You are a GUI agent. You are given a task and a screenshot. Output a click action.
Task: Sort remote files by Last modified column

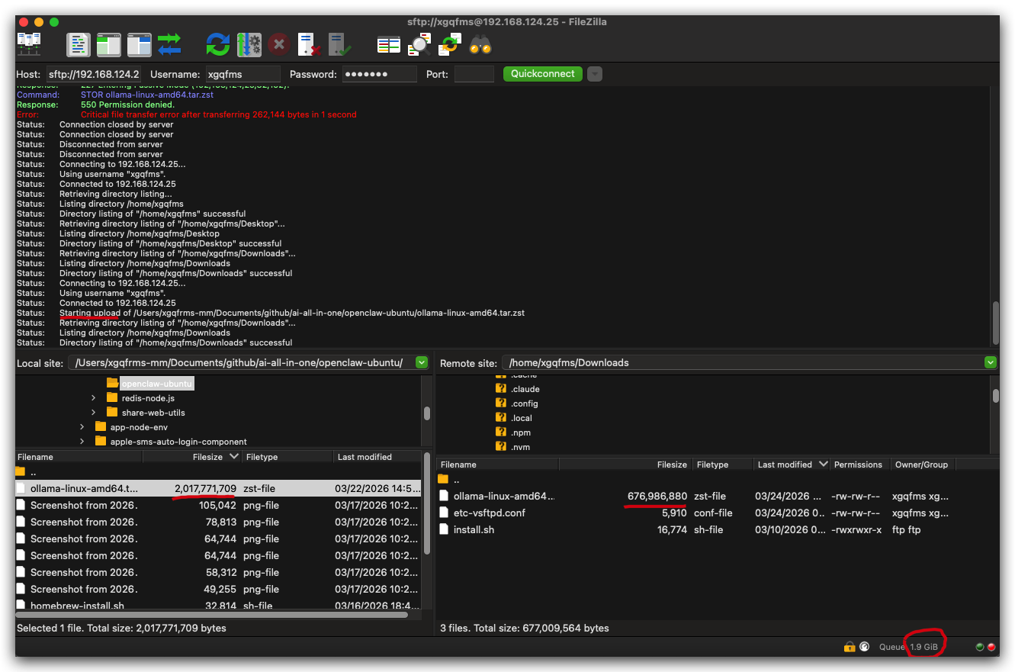791,464
